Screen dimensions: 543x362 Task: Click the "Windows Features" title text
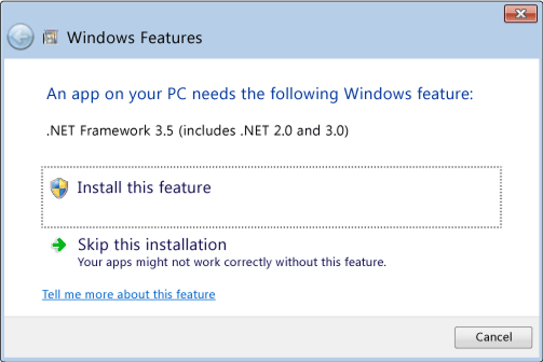[x=134, y=38]
